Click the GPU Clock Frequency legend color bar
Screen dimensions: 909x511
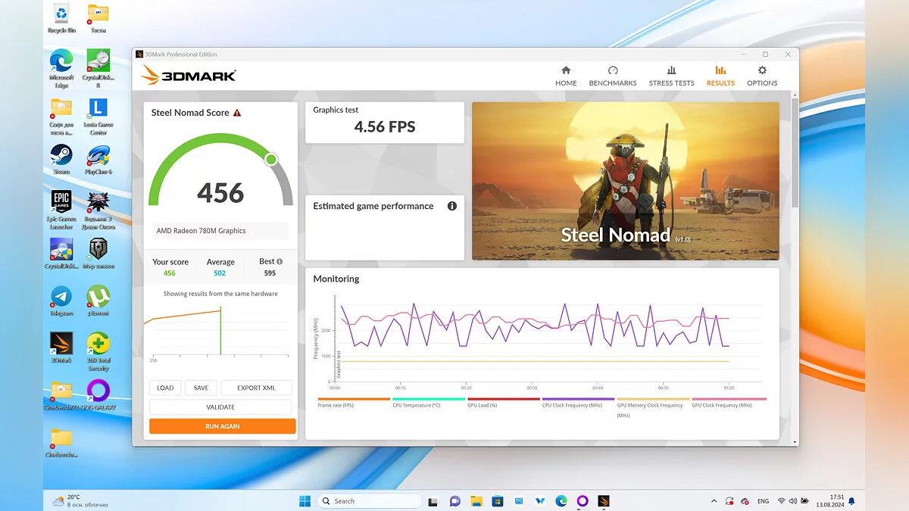coord(729,399)
